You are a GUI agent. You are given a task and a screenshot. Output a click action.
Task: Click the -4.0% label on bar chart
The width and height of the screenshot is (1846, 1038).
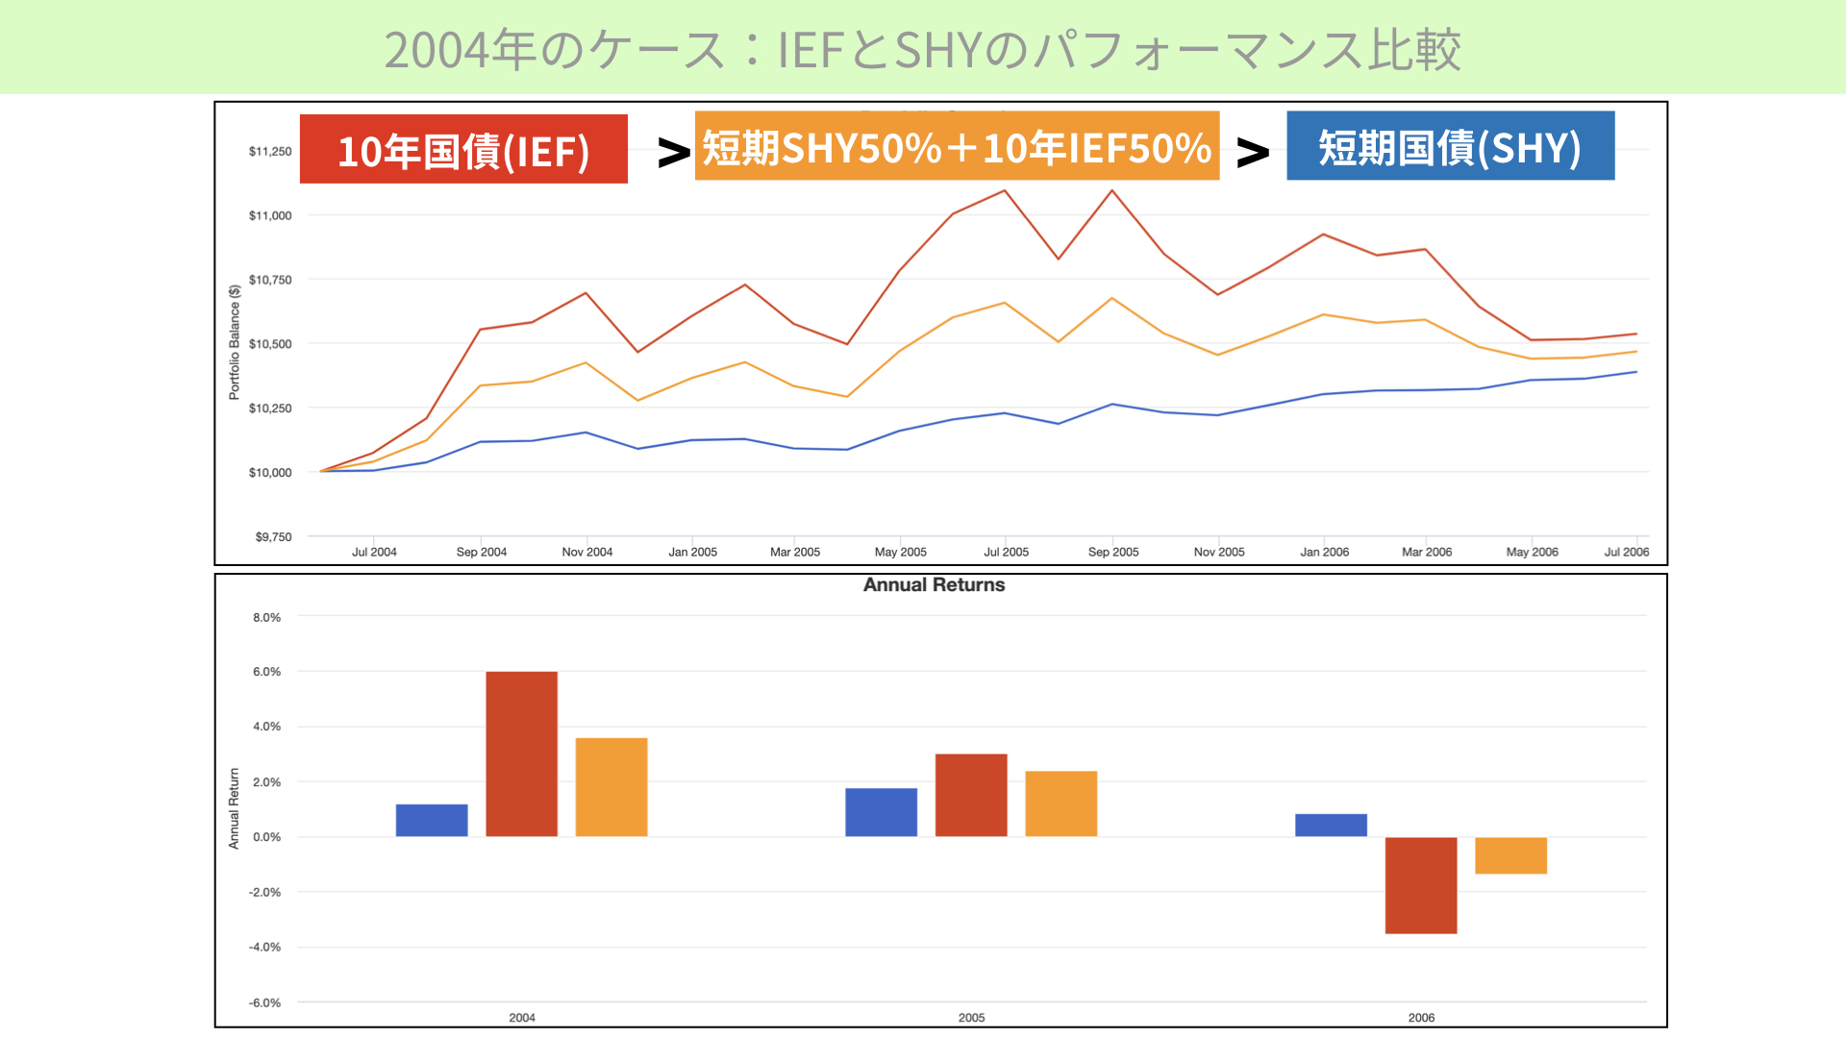click(x=264, y=947)
